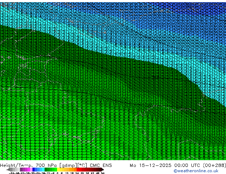The height and width of the screenshot is (174, 226).
Task: Pick the magenta swatch in the temperature legend
Action: click(x=29, y=169)
